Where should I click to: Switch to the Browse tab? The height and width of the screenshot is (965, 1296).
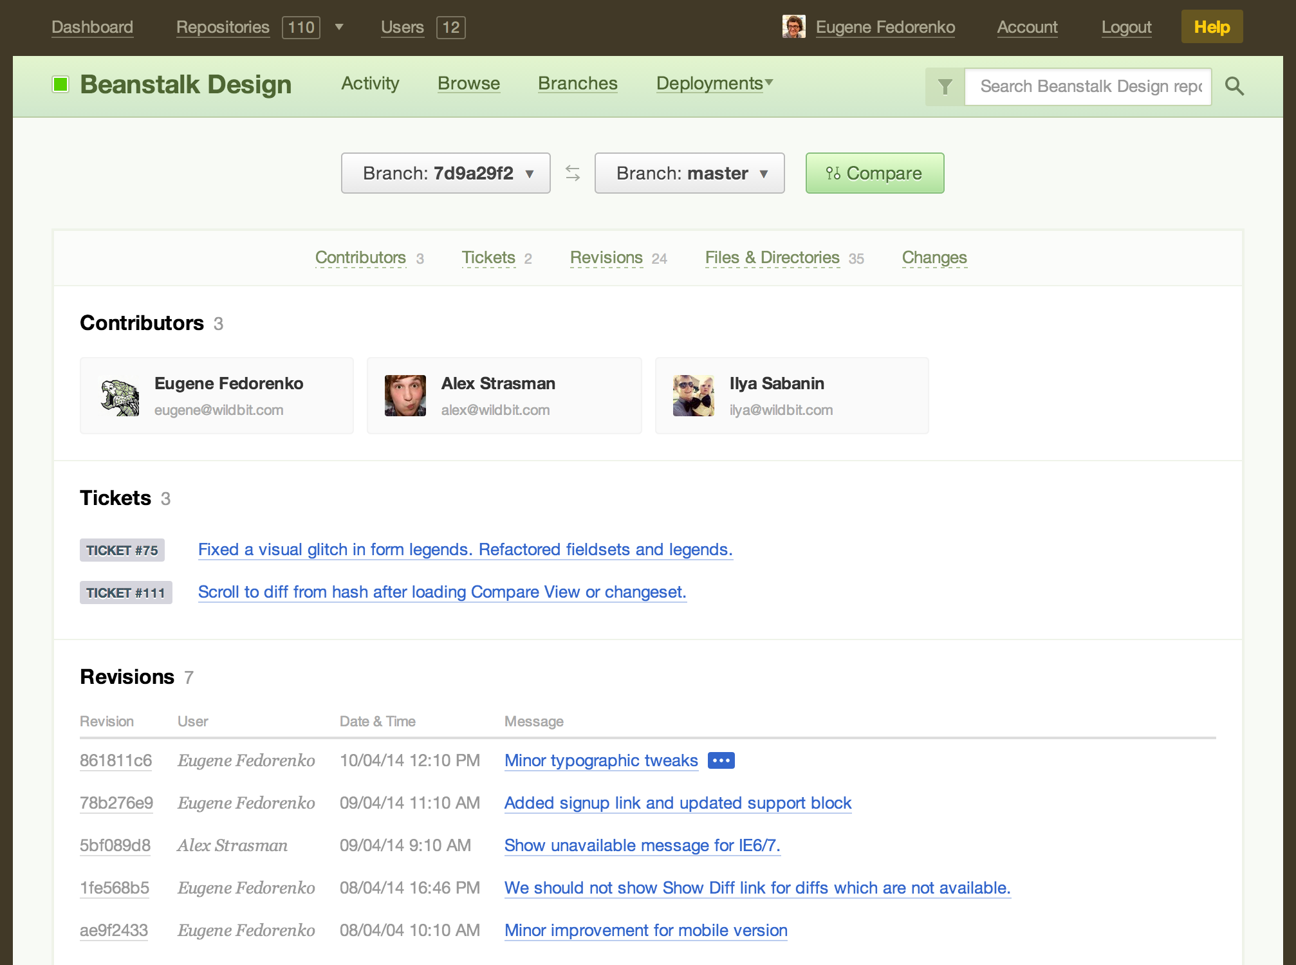tap(469, 84)
